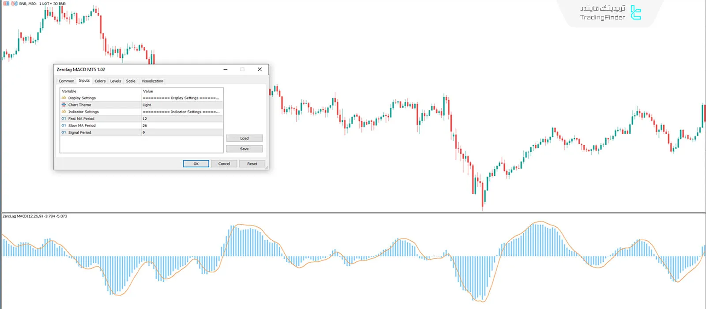The height and width of the screenshot is (309, 706).
Task: Switch to the Levels tab
Action: coord(115,81)
